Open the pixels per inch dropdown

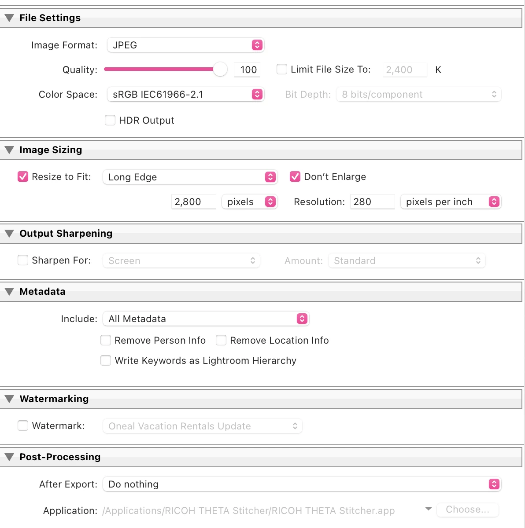click(x=451, y=202)
